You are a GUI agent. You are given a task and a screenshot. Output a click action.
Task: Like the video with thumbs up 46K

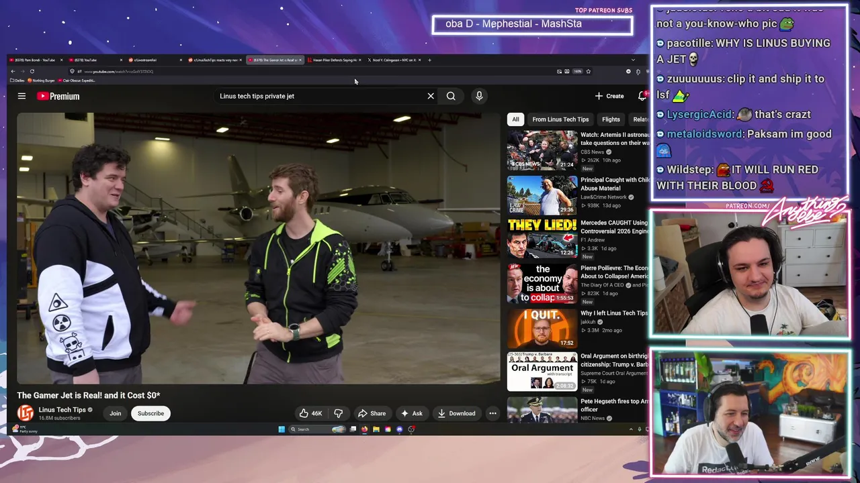[x=310, y=413]
